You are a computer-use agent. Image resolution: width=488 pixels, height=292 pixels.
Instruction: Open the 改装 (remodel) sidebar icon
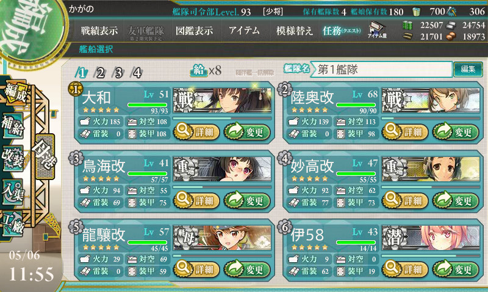(x=13, y=159)
